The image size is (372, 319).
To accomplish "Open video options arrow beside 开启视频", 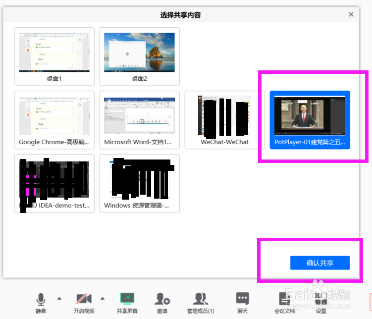I will coord(103,298).
